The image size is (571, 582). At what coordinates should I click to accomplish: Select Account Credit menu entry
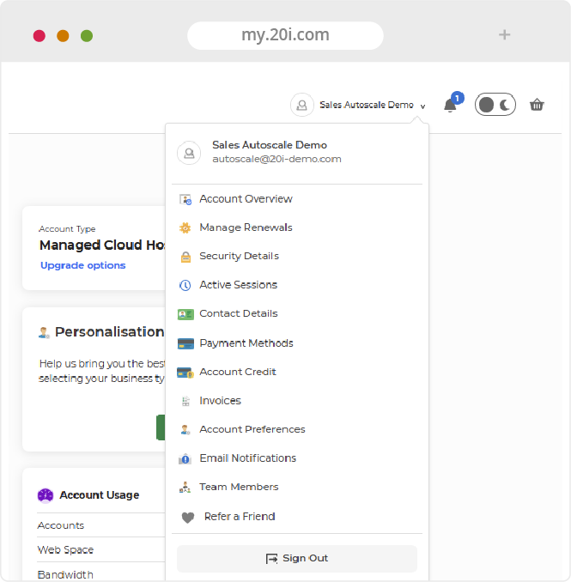coord(237,373)
